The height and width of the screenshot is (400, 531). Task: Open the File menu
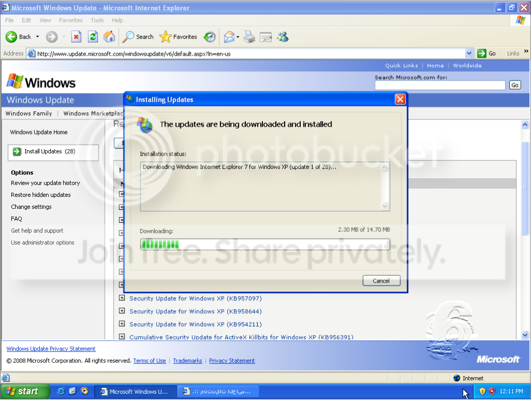(x=9, y=20)
